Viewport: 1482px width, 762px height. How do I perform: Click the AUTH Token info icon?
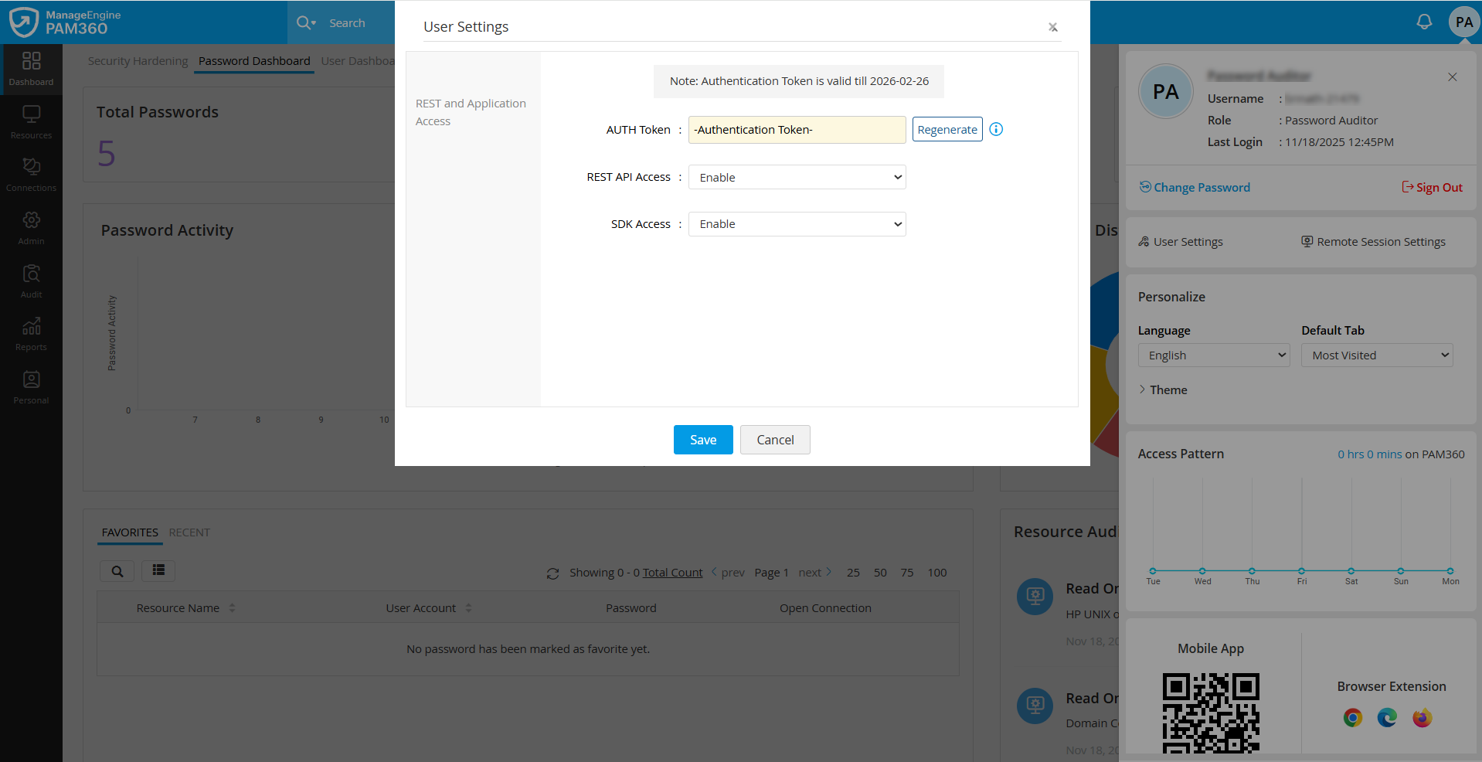(x=996, y=129)
